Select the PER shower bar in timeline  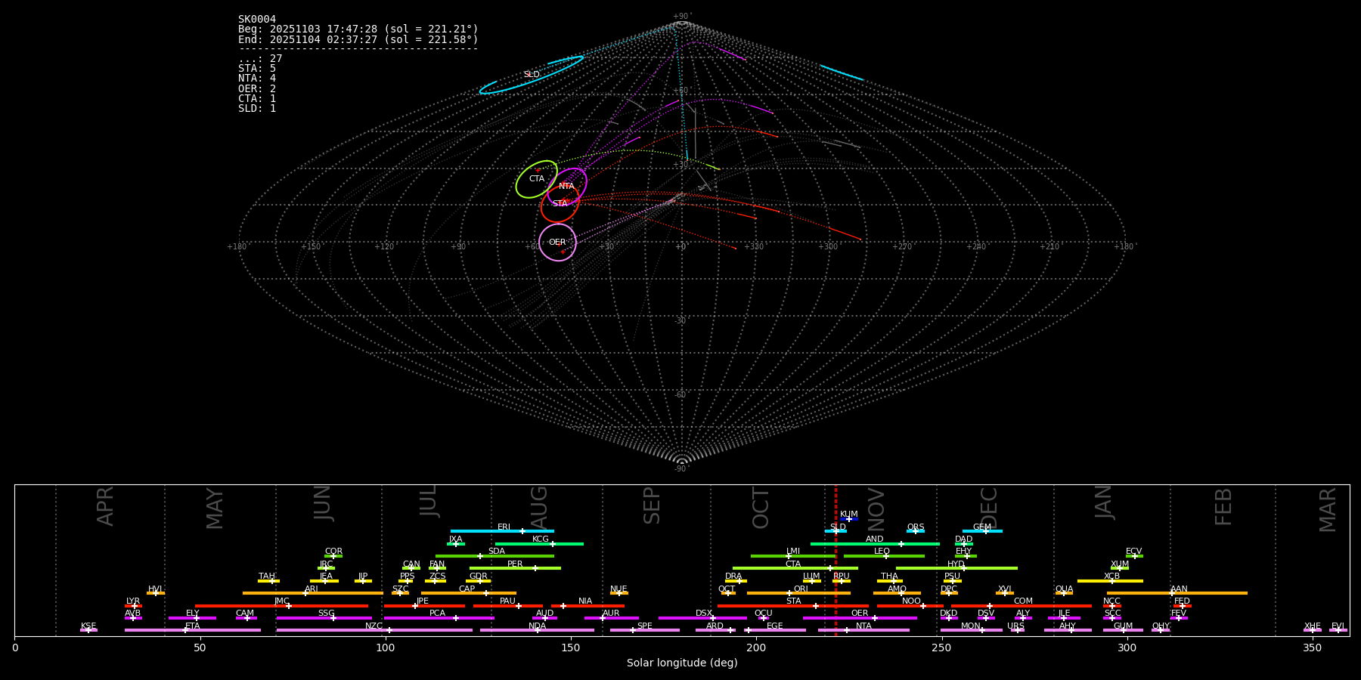point(514,568)
